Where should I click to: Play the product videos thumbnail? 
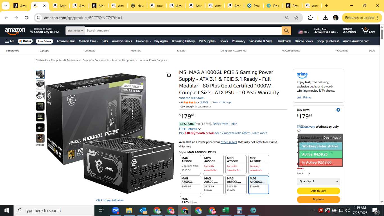(40, 138)
